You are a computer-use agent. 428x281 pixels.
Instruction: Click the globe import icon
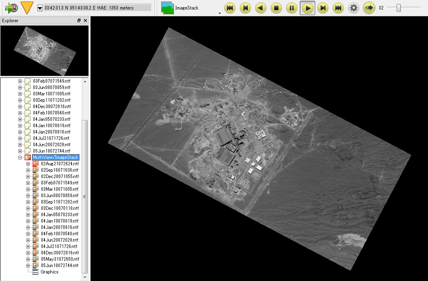11,8
